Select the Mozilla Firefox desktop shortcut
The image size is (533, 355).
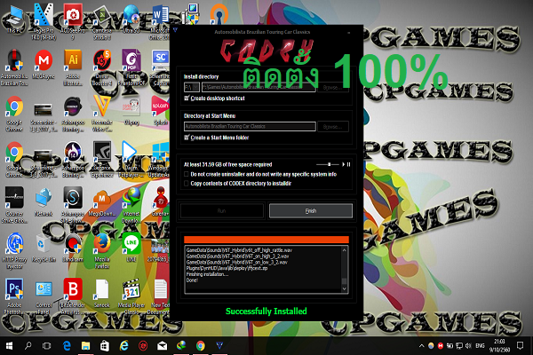(101, 250)
